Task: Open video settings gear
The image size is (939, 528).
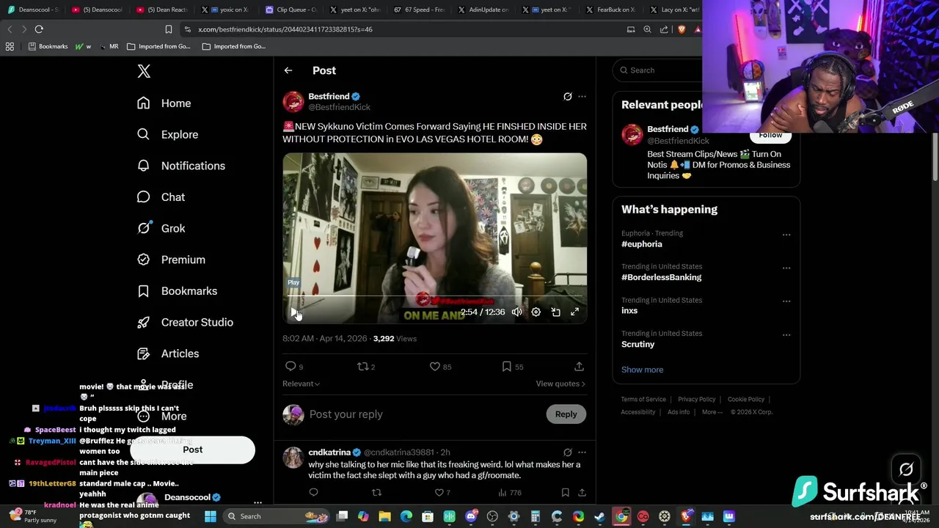Action: click(536, 312)
